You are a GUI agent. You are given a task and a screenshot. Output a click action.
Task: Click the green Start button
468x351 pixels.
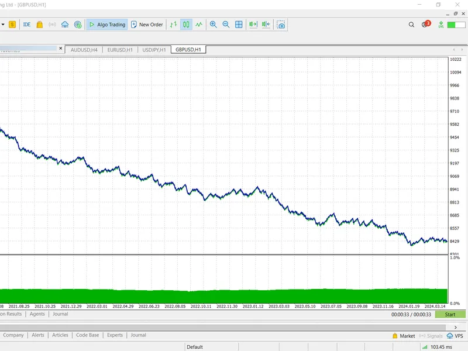pyautogui.click(x=450, y=314)
